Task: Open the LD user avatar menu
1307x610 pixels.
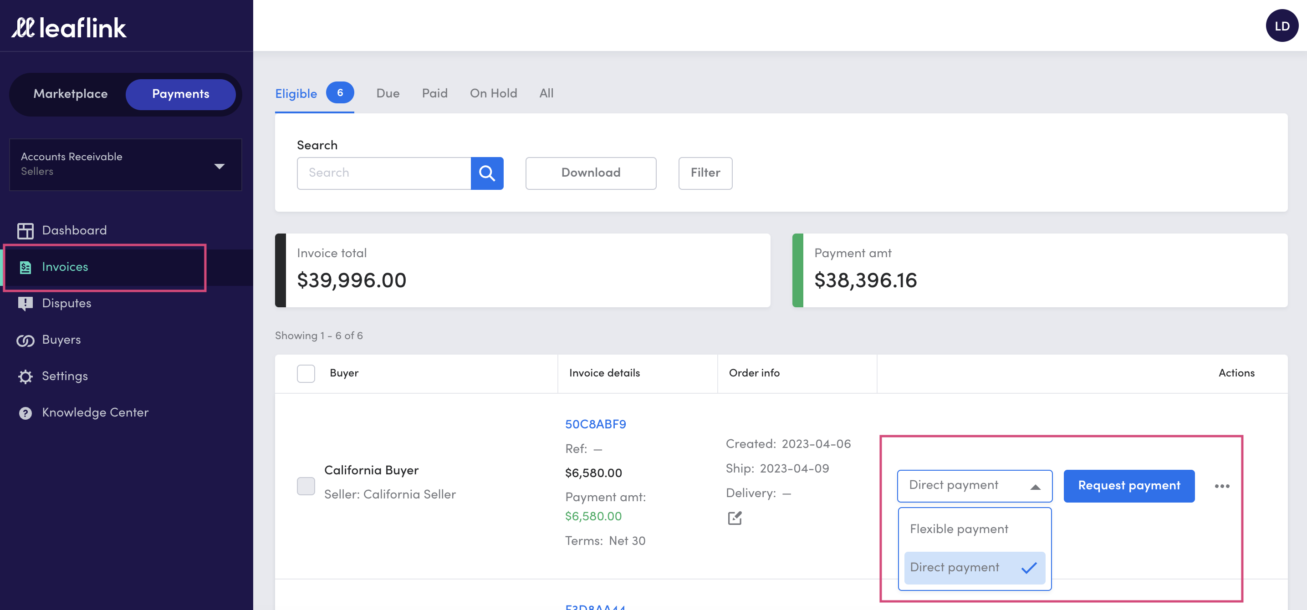Action: tap(1281, 25)
